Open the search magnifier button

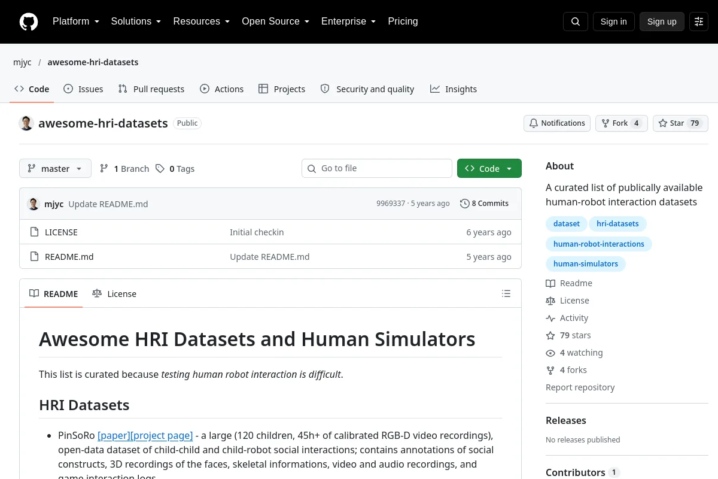pyautogui.click(x=576, y=22)
